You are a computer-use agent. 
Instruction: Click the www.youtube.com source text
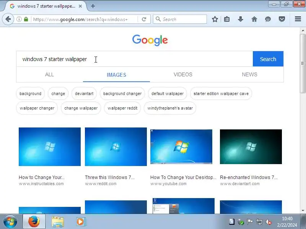(168, 184)
